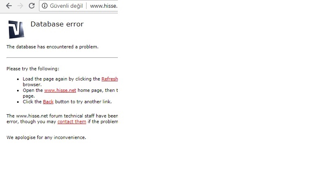Click the 'Database error' heading
312x187 pixels.
click(57, 24)
